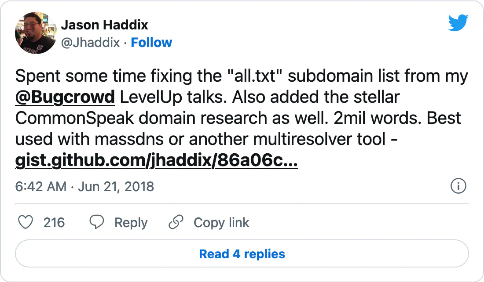The width and height of the screenshot is (484, 282).
Task: Click the Jason Haddix display name
Action: (105, 25)
